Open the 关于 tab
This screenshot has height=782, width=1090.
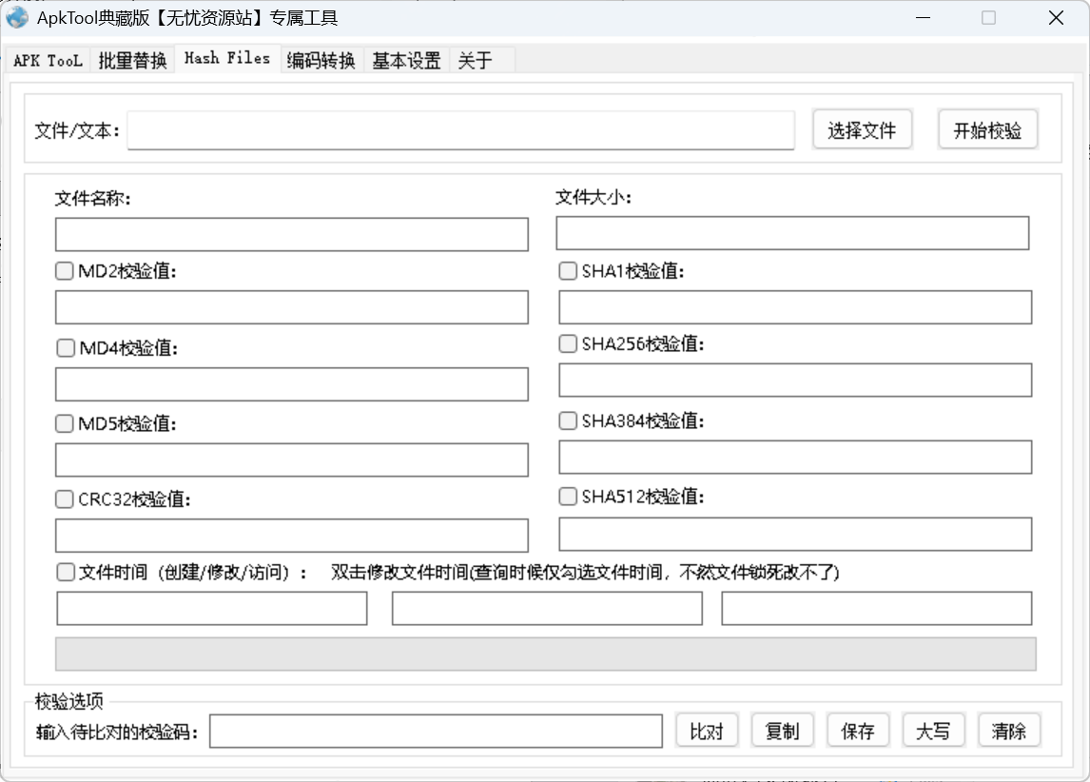point(476,61)
